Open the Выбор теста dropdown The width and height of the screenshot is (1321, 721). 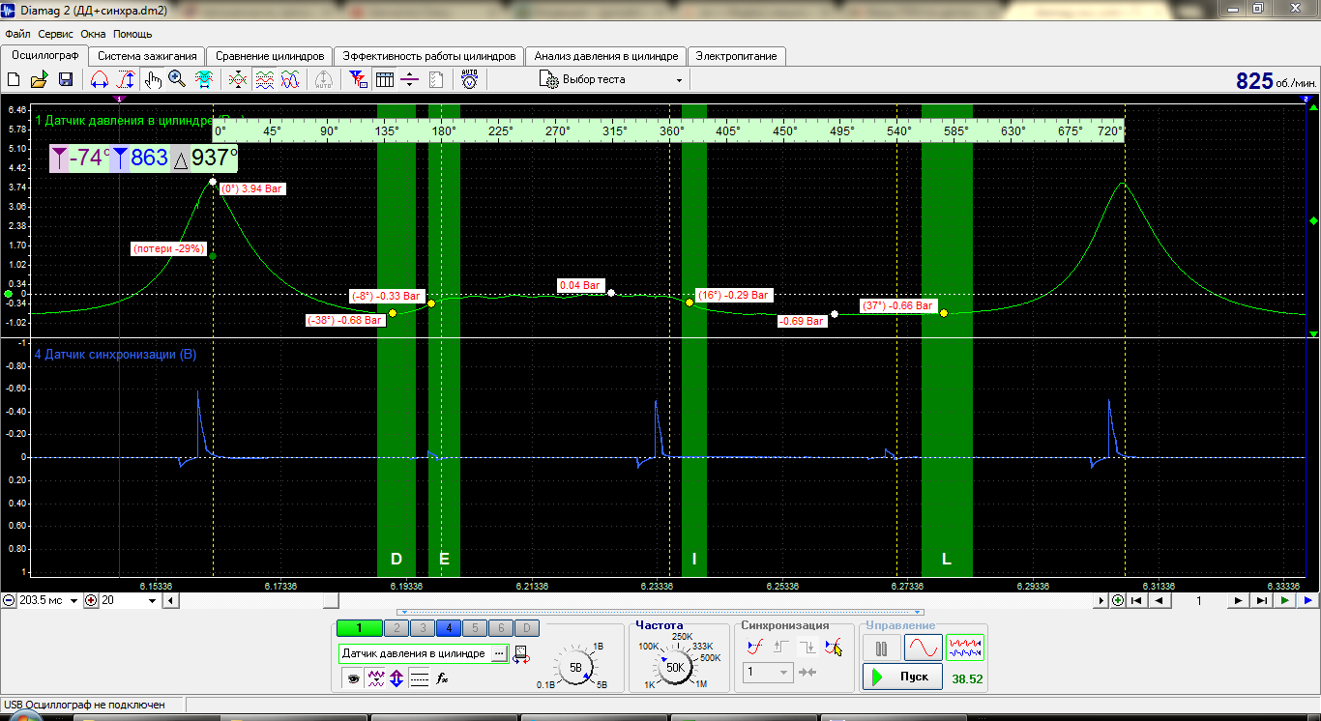pyautogui.click(x=611, y=80)
